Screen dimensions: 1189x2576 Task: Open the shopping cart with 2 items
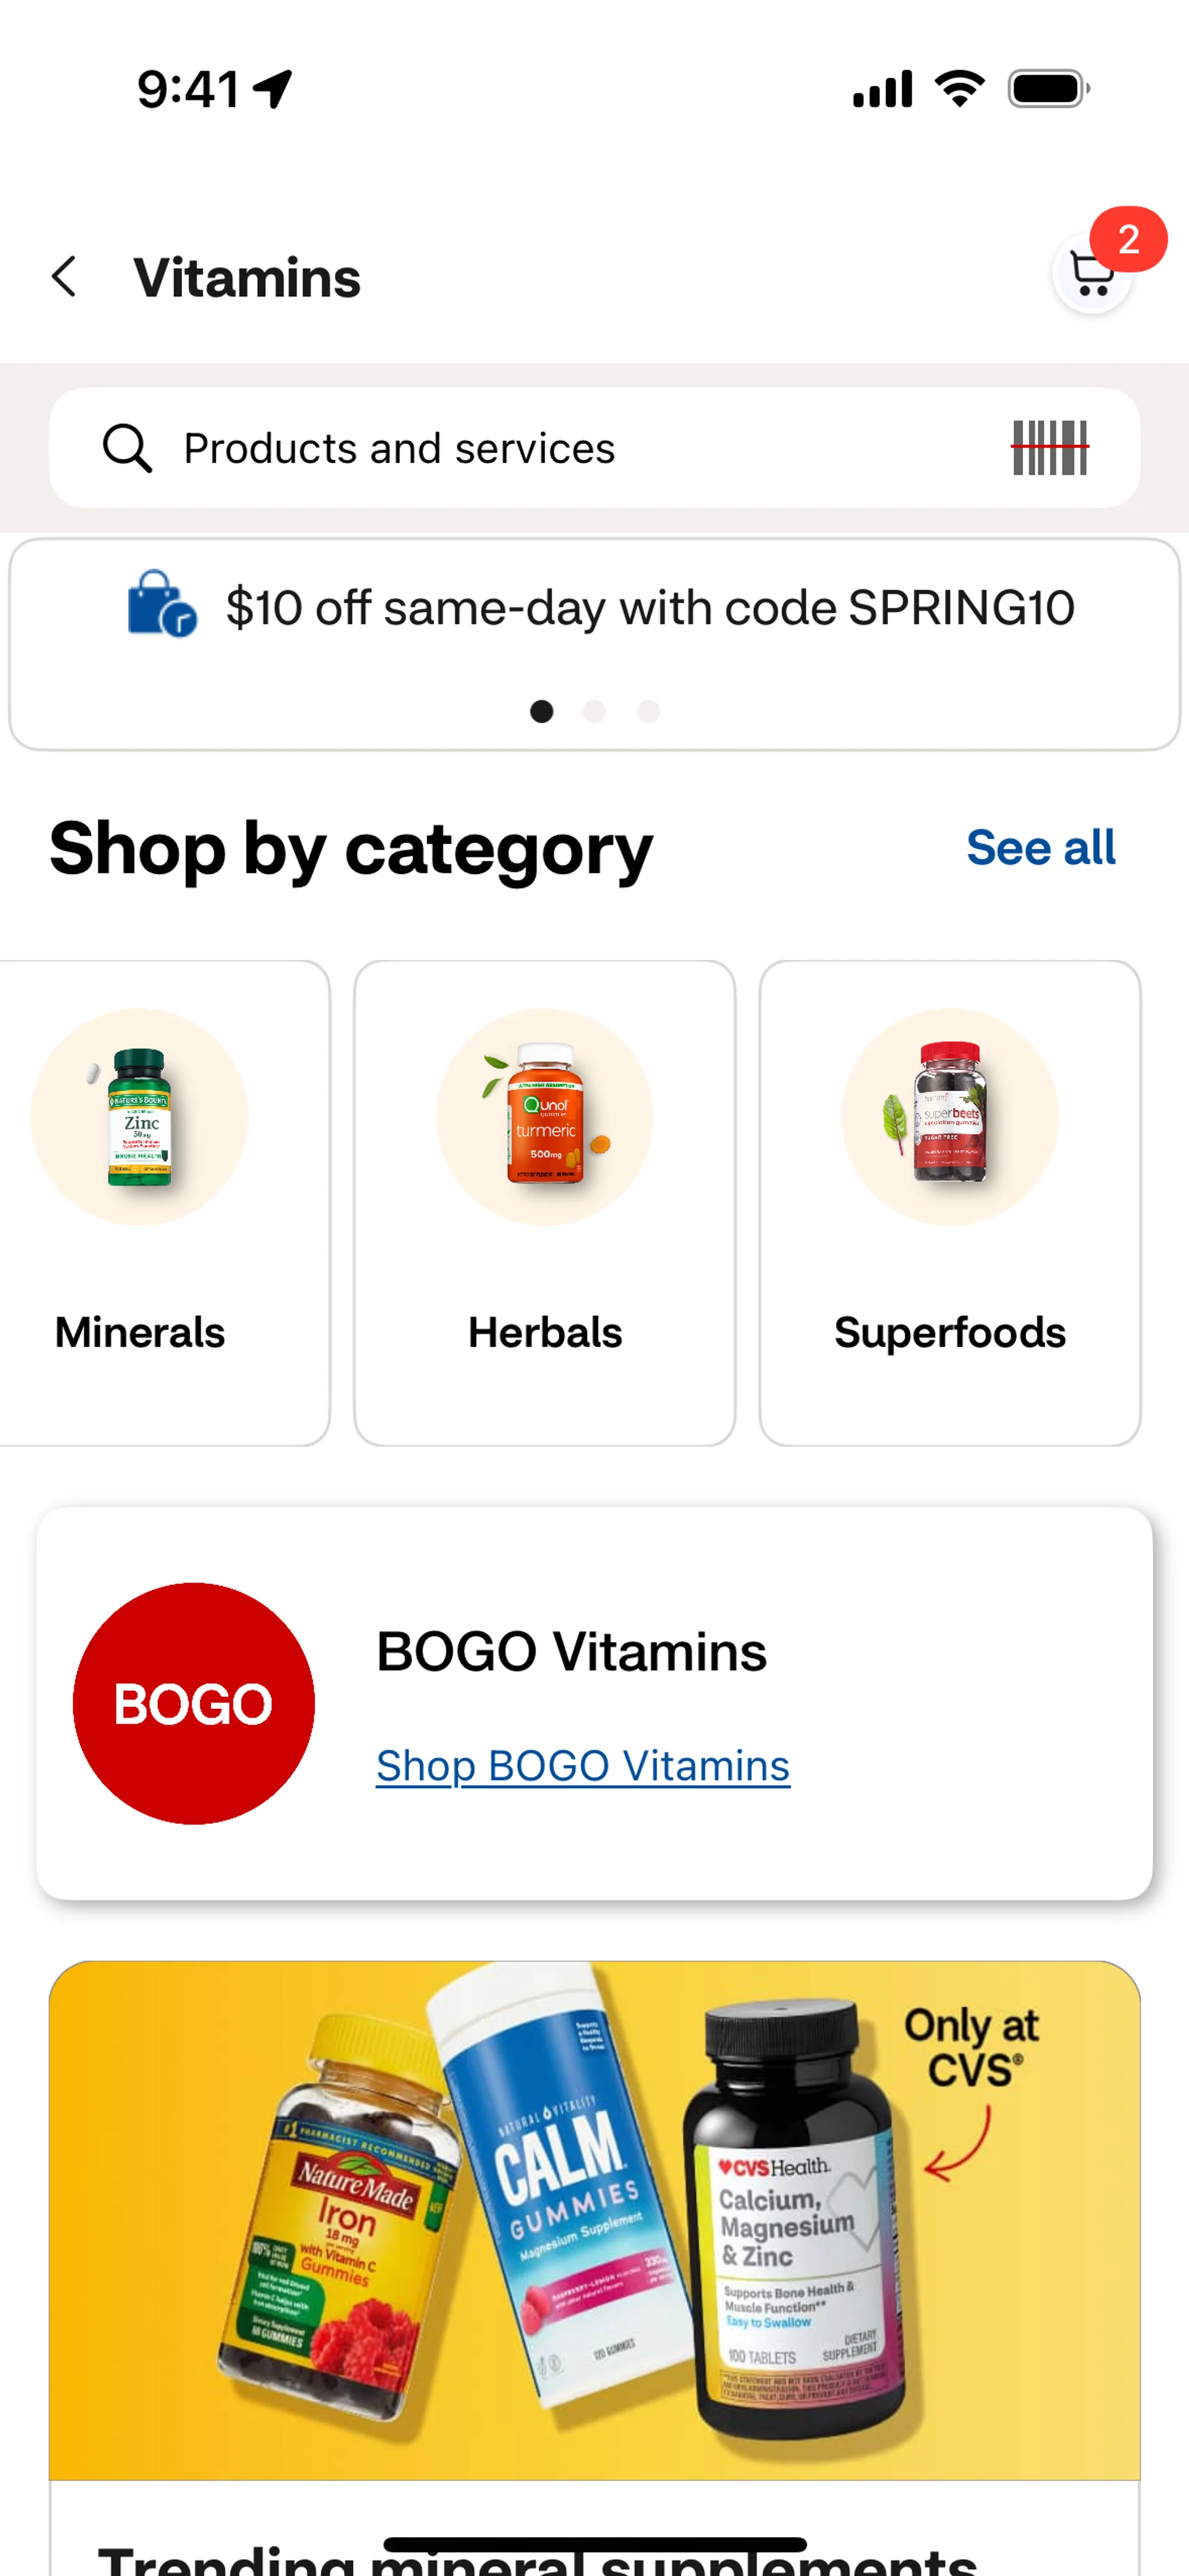pos(1092,273)
